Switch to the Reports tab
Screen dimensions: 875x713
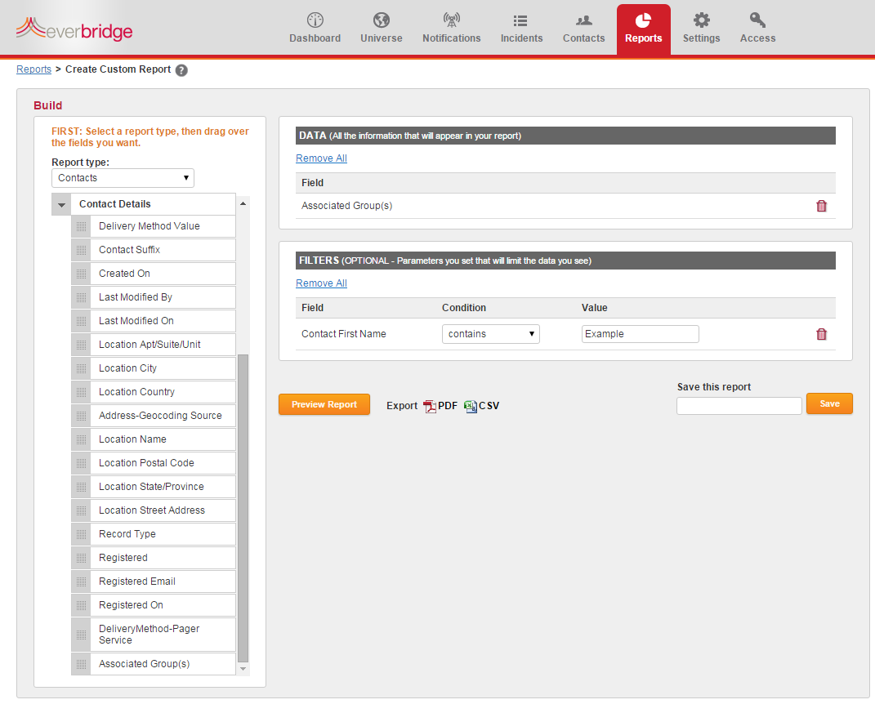click(x=643, y=29)
